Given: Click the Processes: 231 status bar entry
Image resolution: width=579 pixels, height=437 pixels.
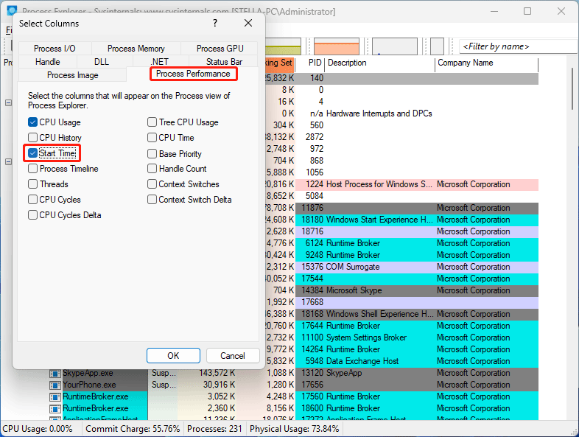Looking at the screenshot, I should tap(214, 429).
